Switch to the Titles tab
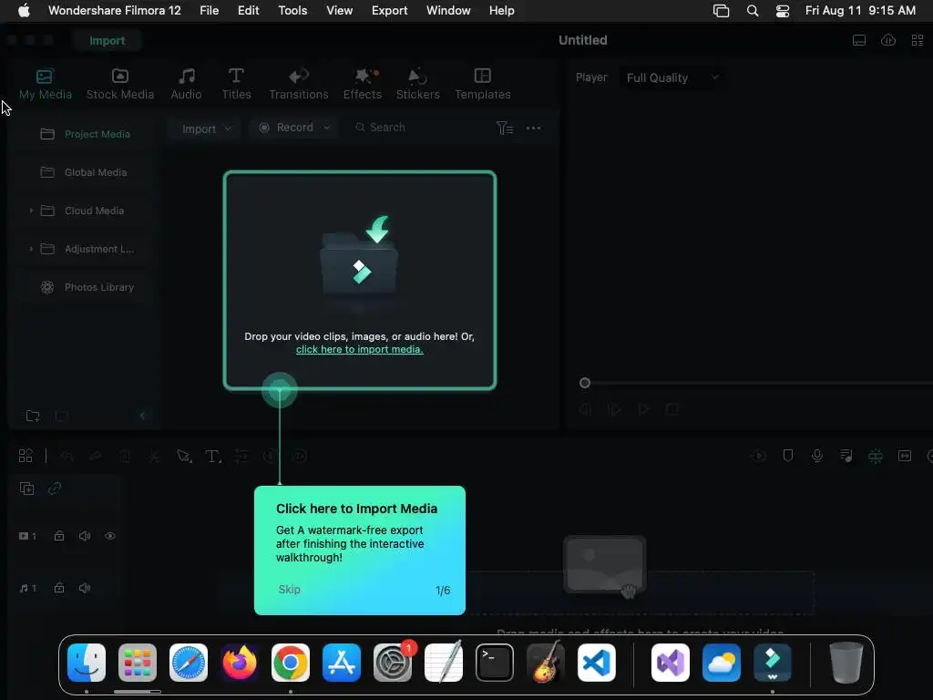 (x=236, y=84)
